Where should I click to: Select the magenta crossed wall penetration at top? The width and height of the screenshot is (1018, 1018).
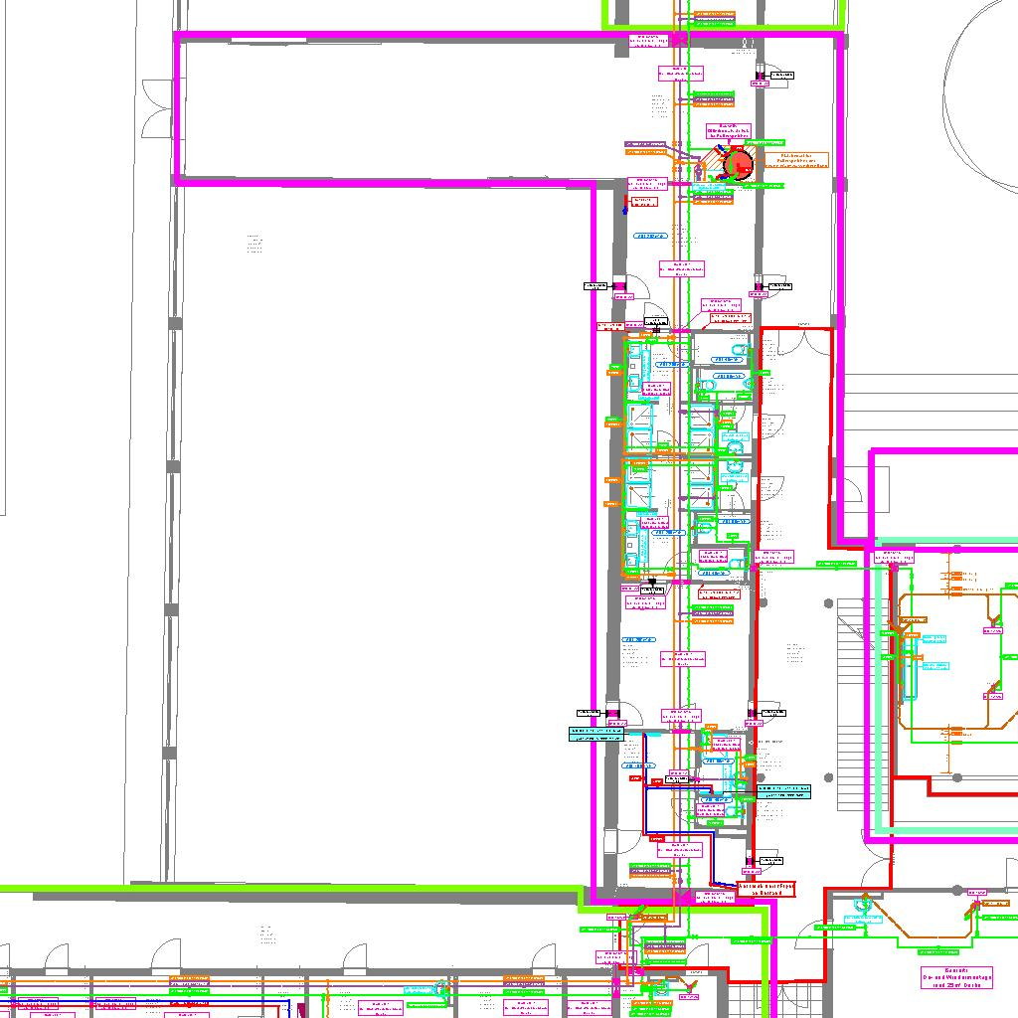[679, 41]
